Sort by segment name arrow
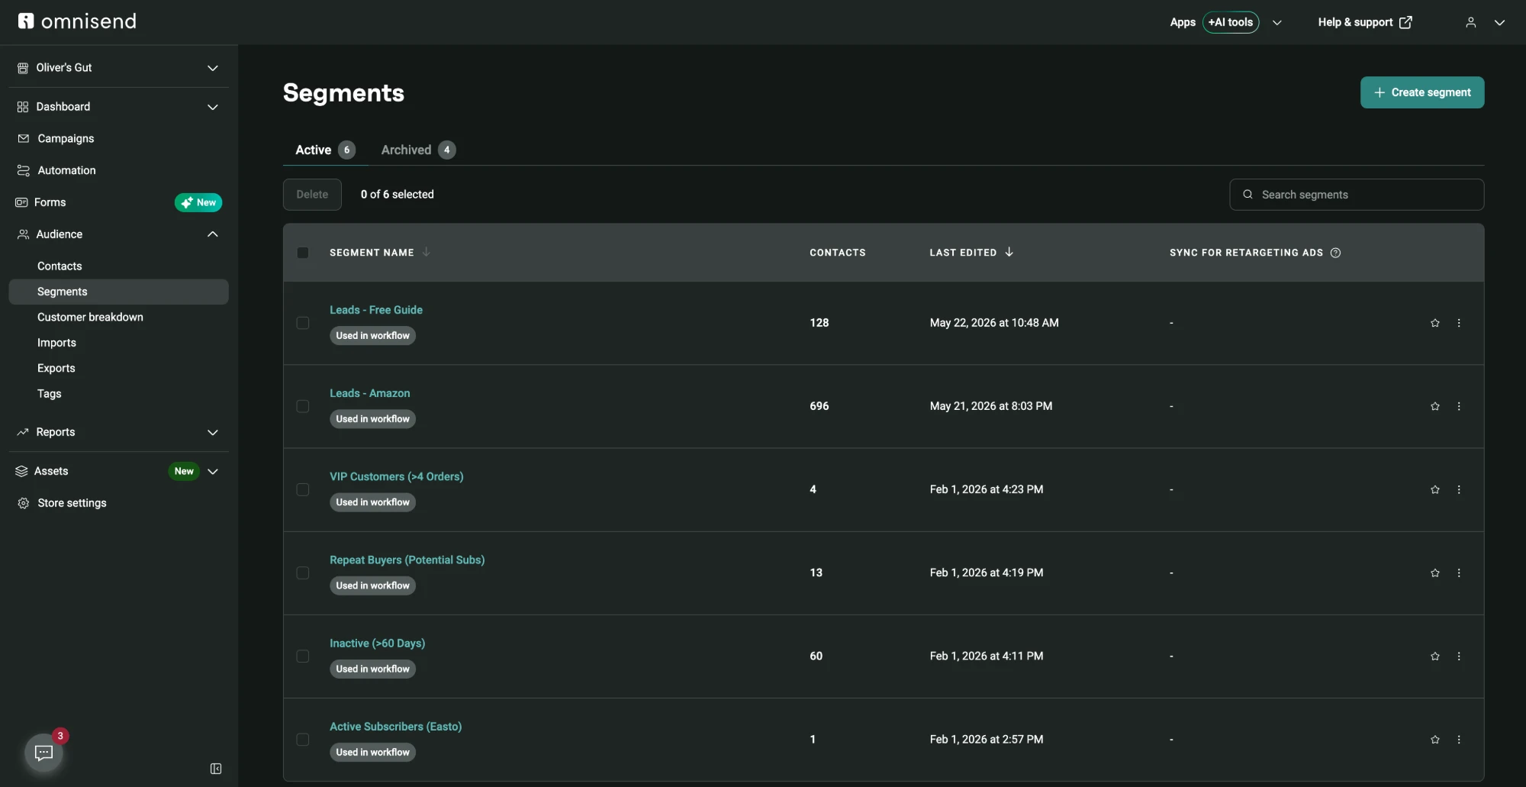Viewport: 1526px width, 787px height. pos(427,252)
